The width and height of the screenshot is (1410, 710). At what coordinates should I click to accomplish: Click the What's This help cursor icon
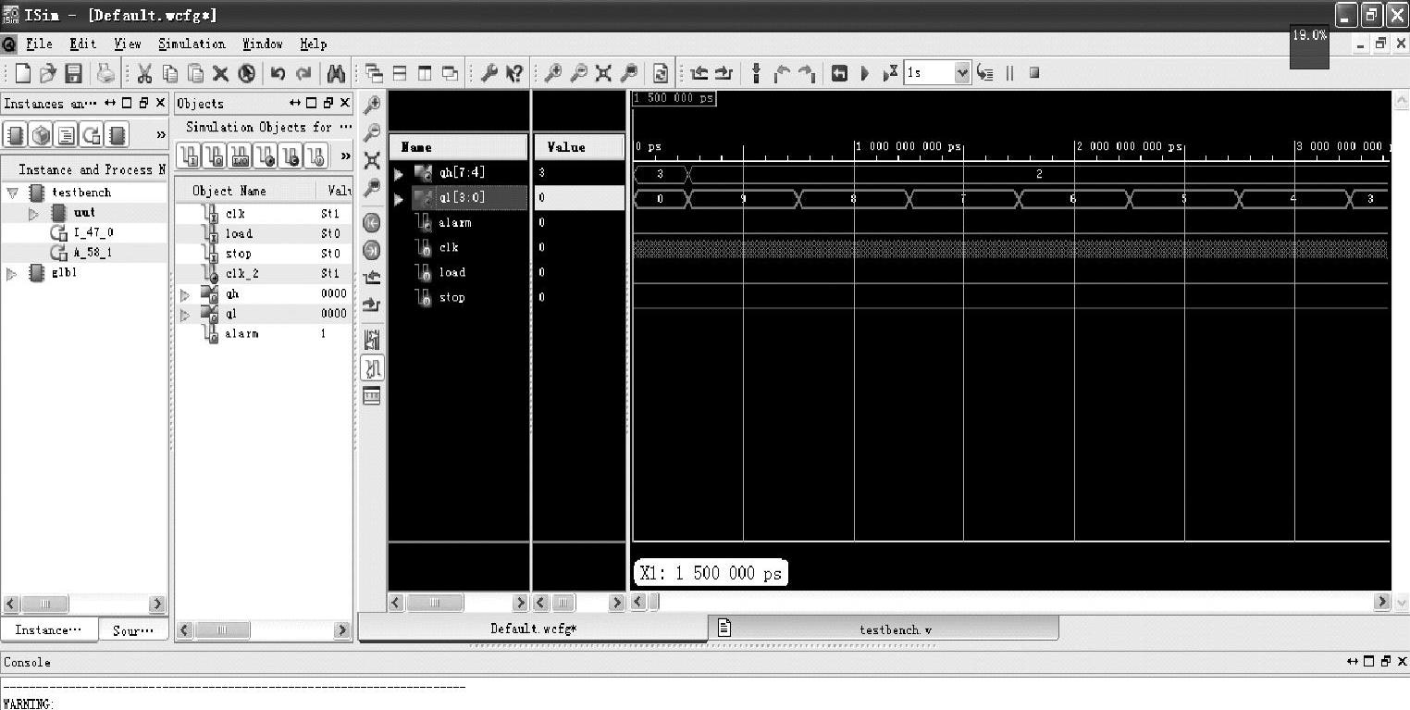(x=514, y=73)
